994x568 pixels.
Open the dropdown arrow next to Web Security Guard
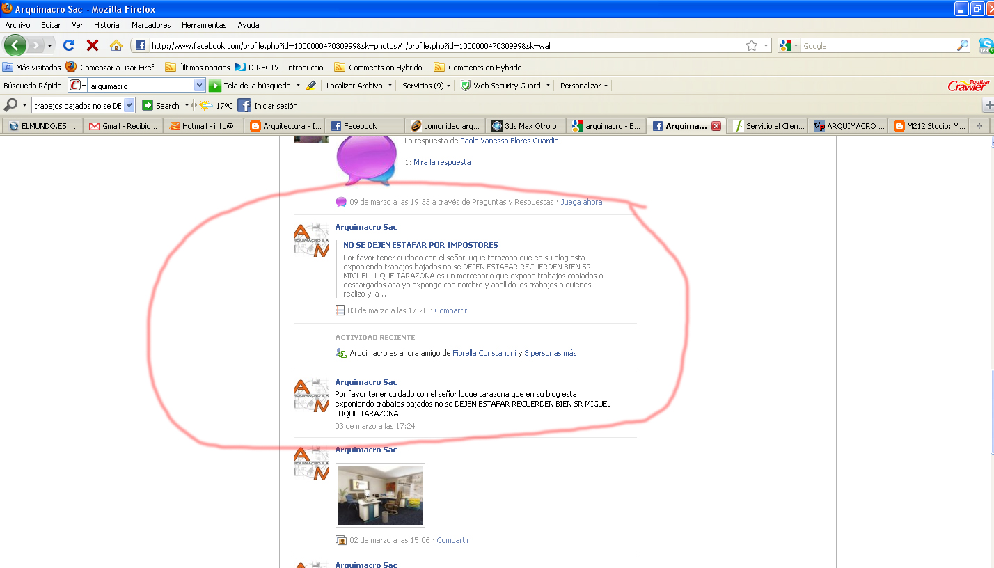(x=548, y=86)
